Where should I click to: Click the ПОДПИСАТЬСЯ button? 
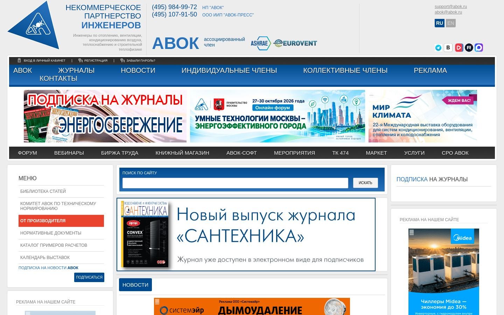click(89, 277)
